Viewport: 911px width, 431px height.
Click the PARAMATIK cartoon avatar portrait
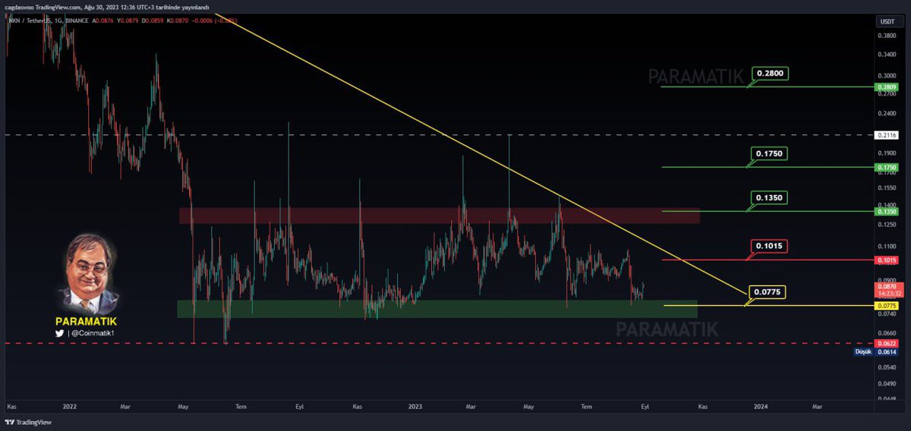(88, 274)
